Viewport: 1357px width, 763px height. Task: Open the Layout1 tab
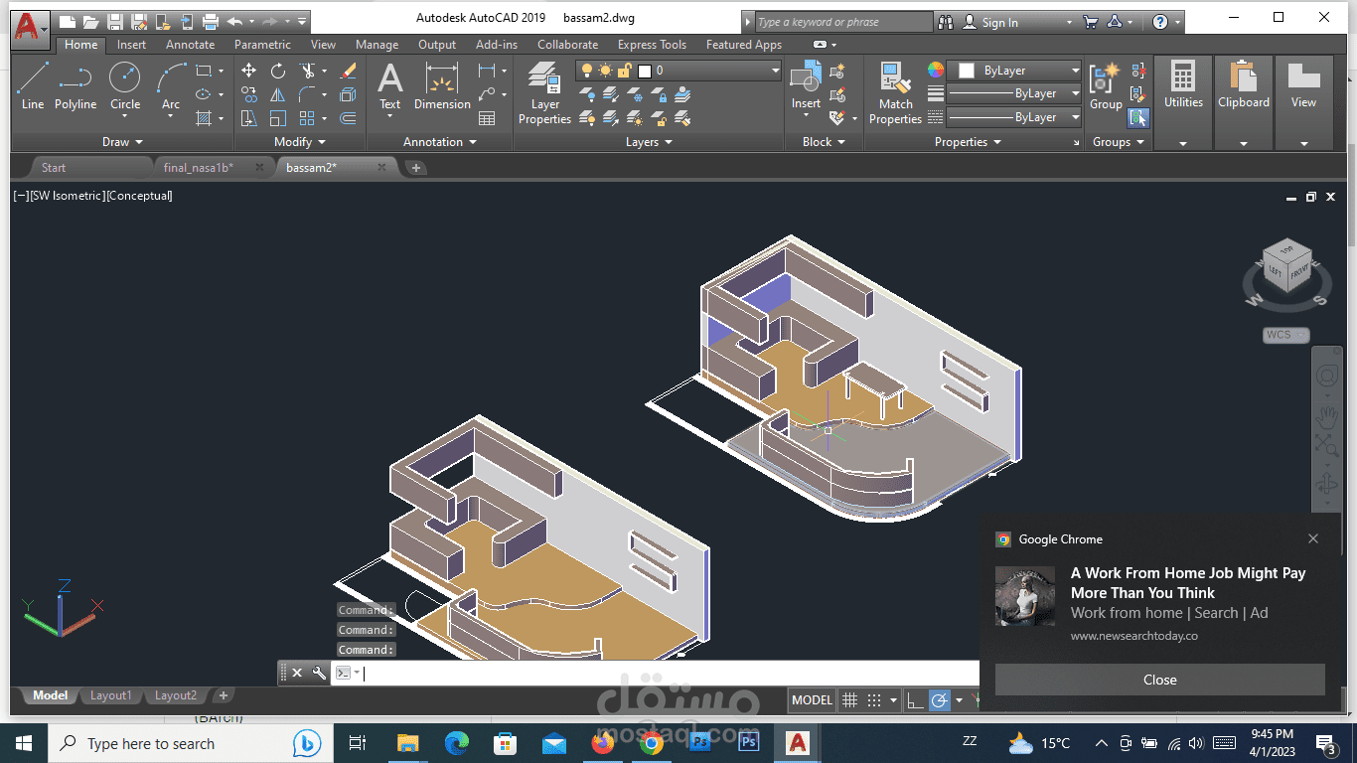tap(110, 695)
